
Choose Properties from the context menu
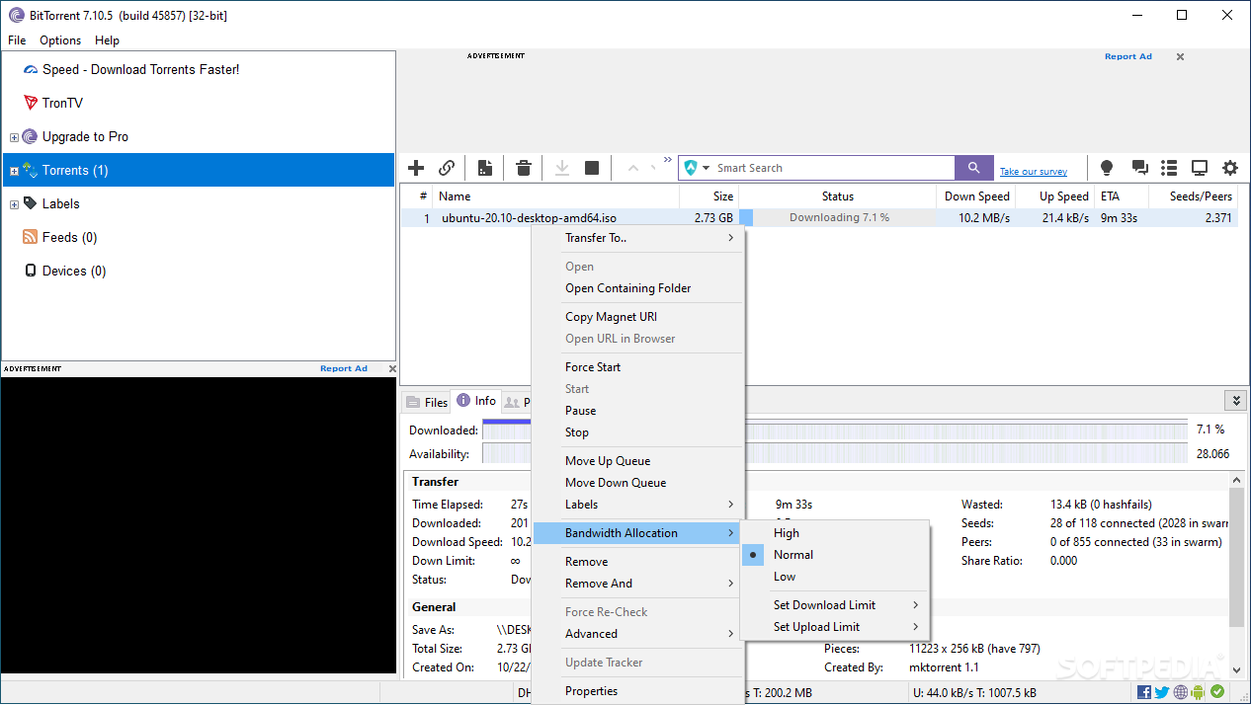[x=637, y=691]
